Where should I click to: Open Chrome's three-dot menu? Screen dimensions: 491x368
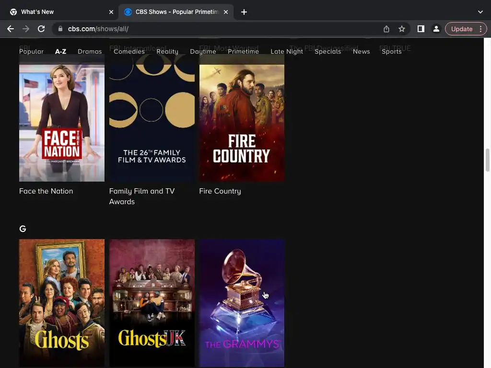[480, 29]
